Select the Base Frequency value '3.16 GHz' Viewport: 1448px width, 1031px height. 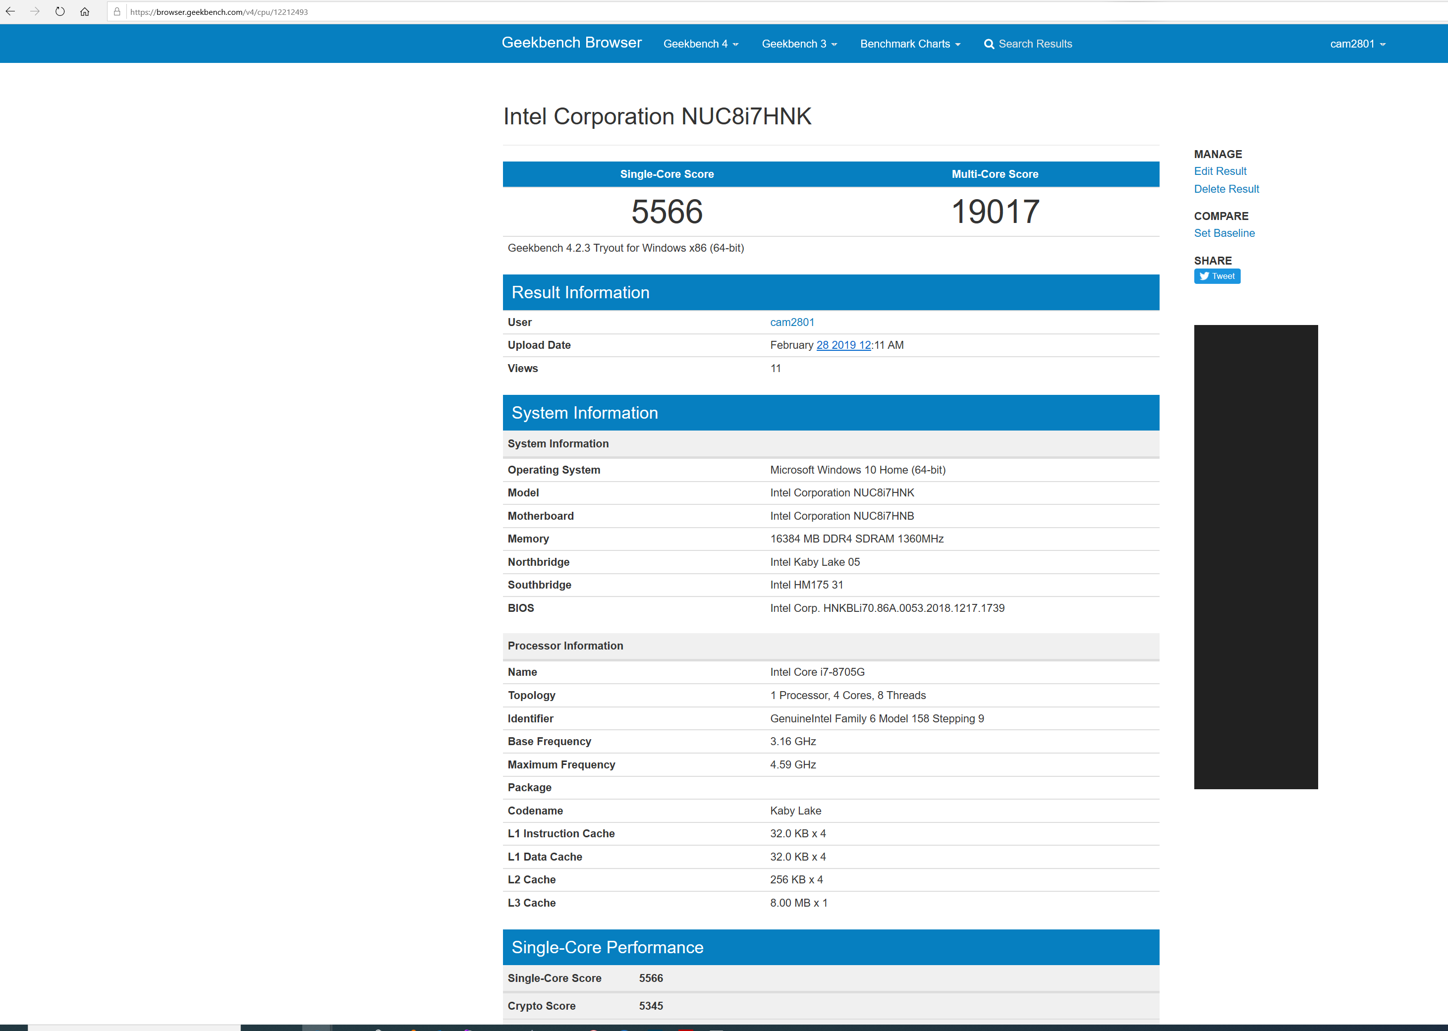pos(793,742)
